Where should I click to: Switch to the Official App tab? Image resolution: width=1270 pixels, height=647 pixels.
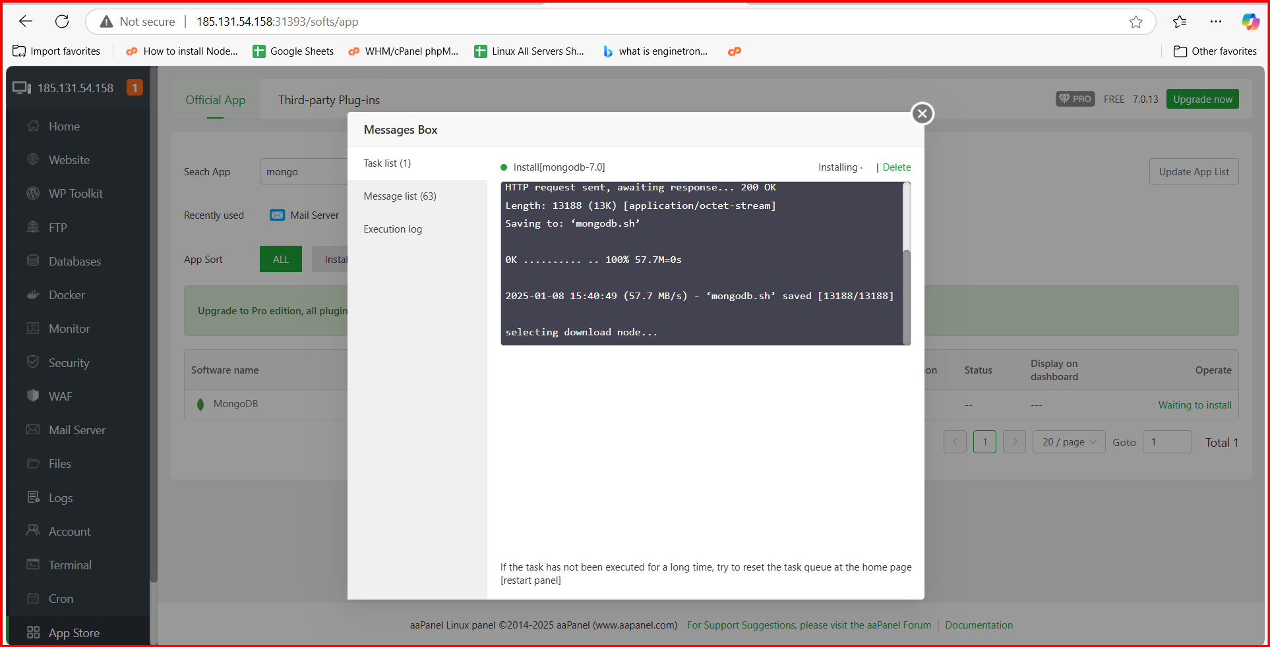[x=216, y=100]
